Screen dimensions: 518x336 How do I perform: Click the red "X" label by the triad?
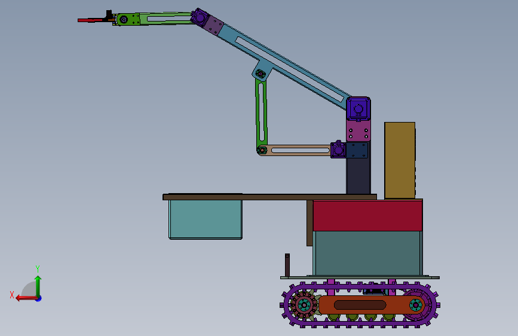(x=12, y=295)
